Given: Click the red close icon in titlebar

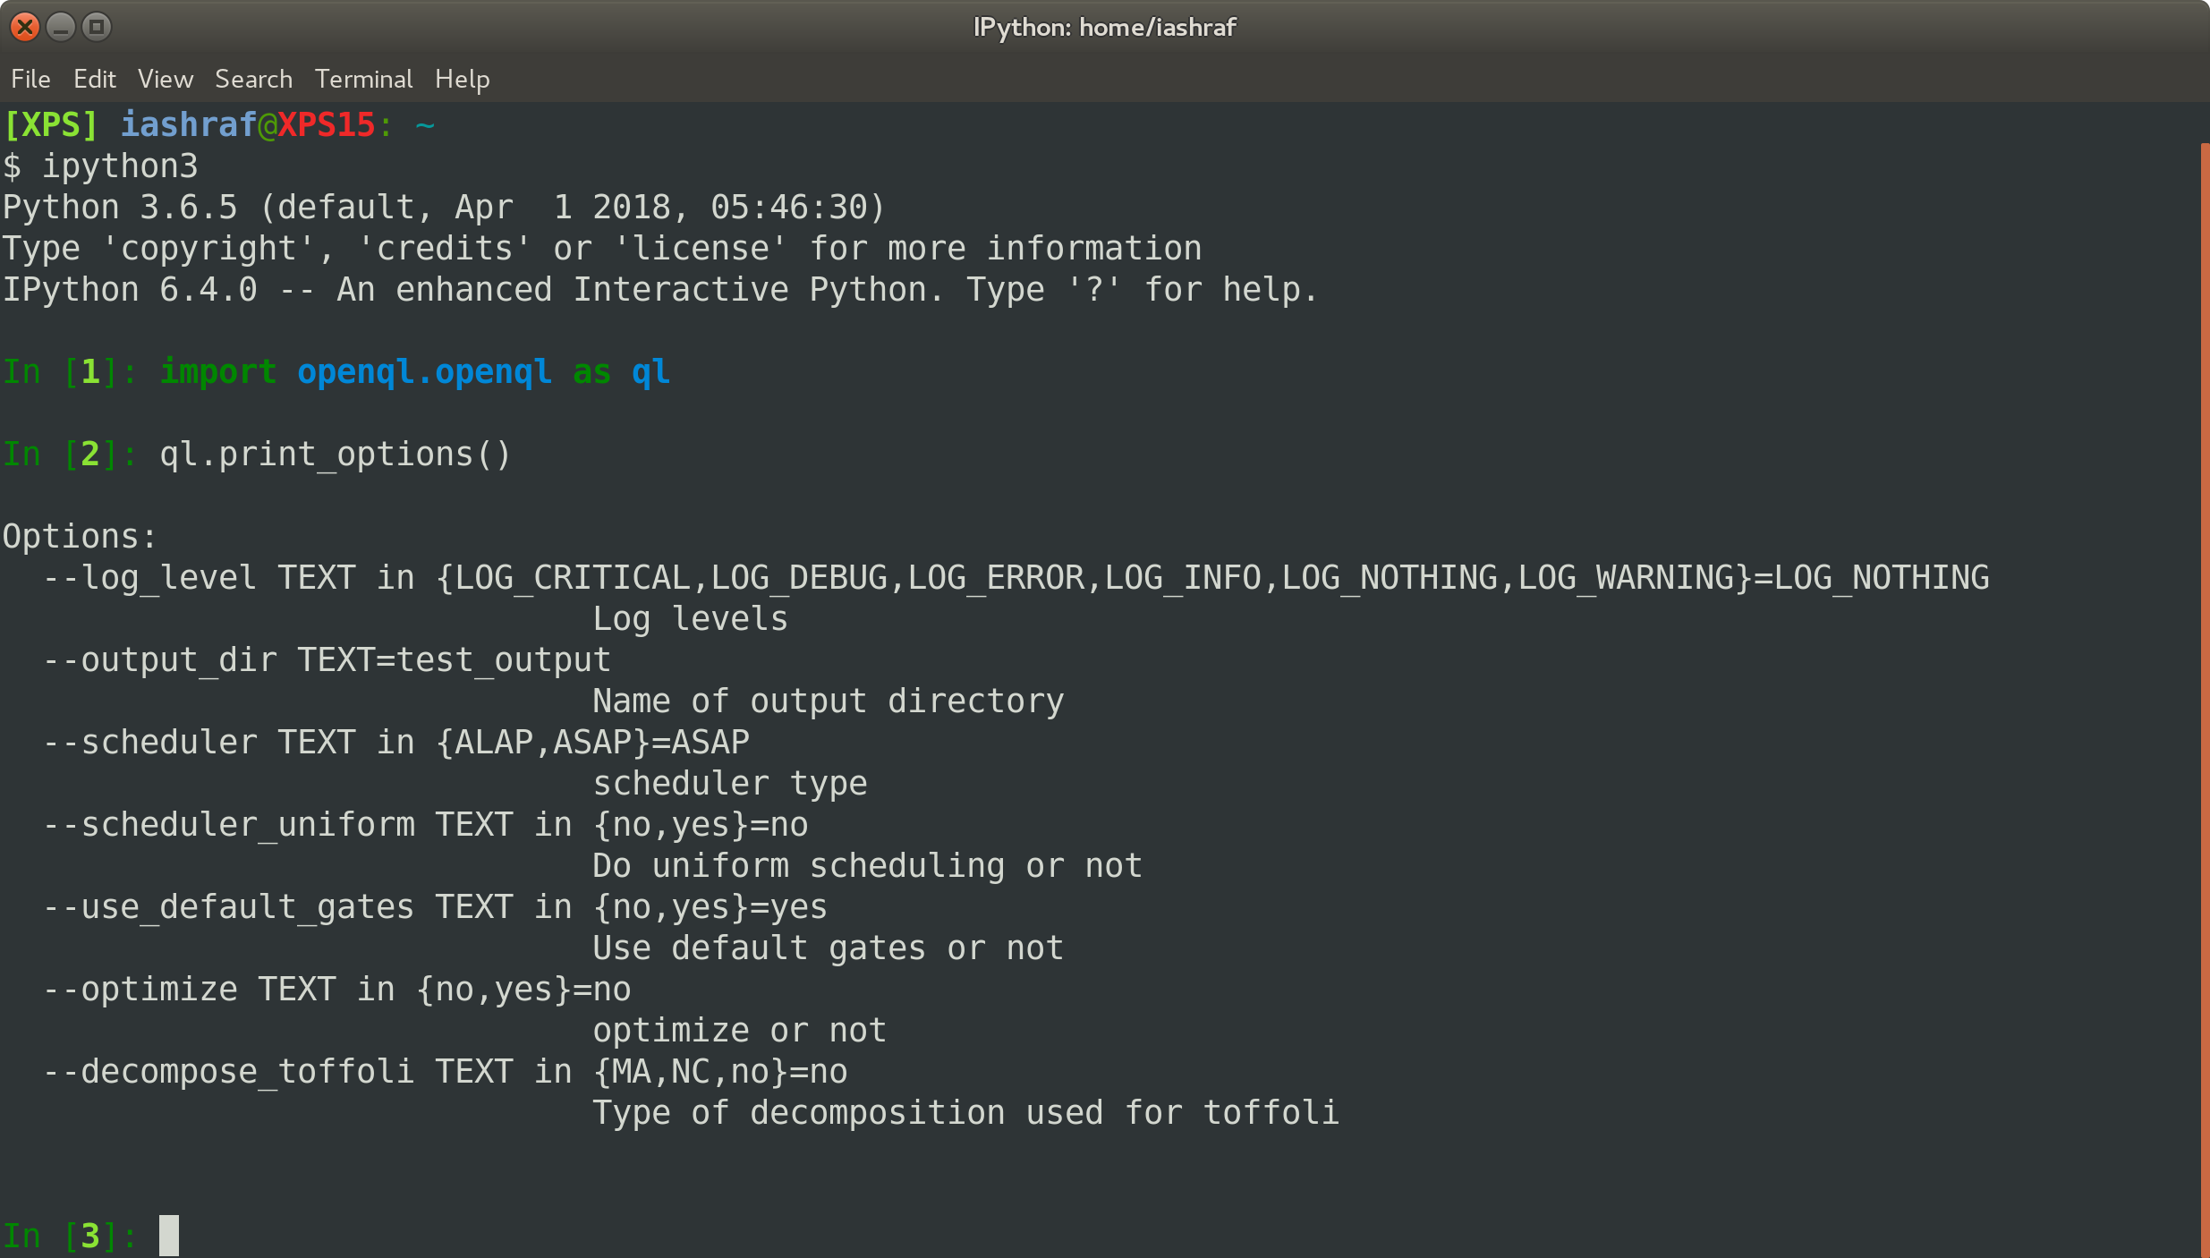Looking at the screenshot, I should (24, 26).
